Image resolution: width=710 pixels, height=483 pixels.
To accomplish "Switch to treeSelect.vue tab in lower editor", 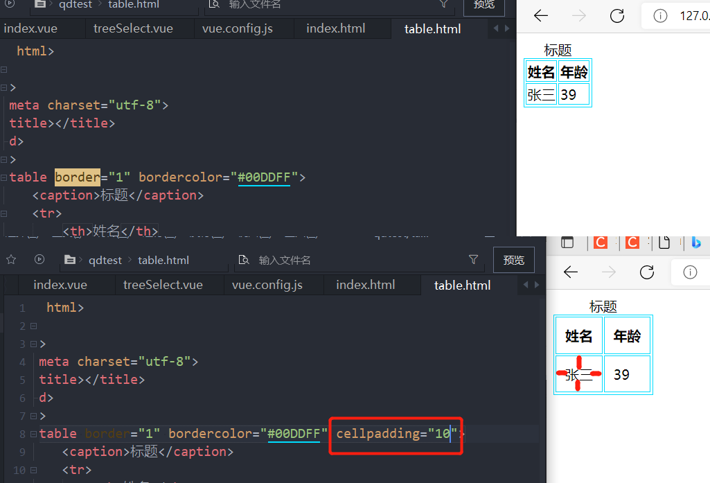I will pos(163,285).
